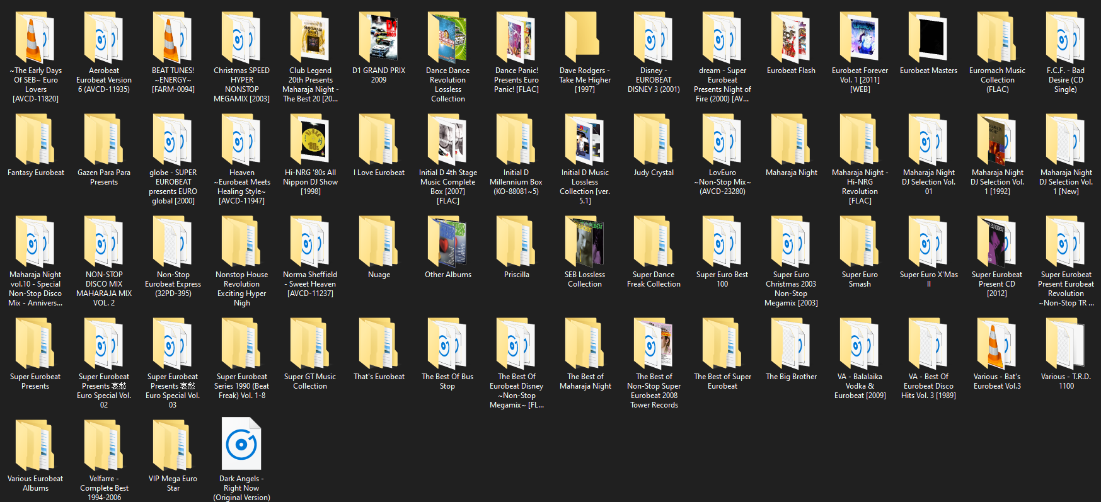The height and width of the screenshot is (502, 1101).
Task: Select the 'Priscilla' folder name
Action: (x=516, y=275)
